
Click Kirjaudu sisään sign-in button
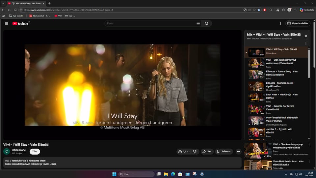(x=298, y=23)
